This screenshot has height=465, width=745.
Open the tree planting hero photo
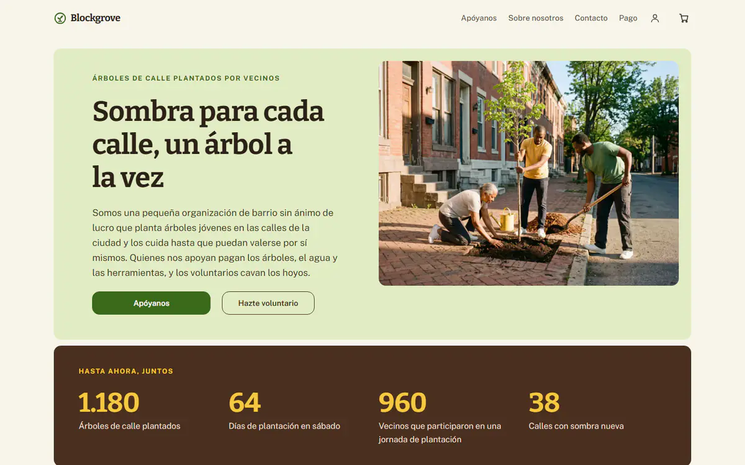coord(528,173)
